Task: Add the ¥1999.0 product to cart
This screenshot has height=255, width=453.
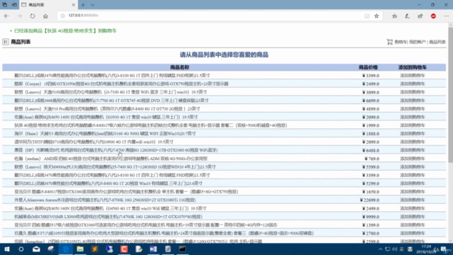Action: click(x=412, y=125)
